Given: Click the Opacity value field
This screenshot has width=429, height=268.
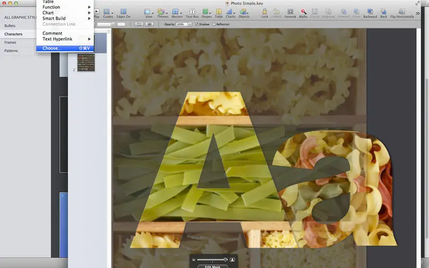Looking at the screenshot, I should coord(182,24).
